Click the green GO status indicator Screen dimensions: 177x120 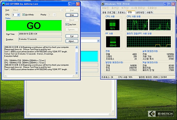pos(34,26)
